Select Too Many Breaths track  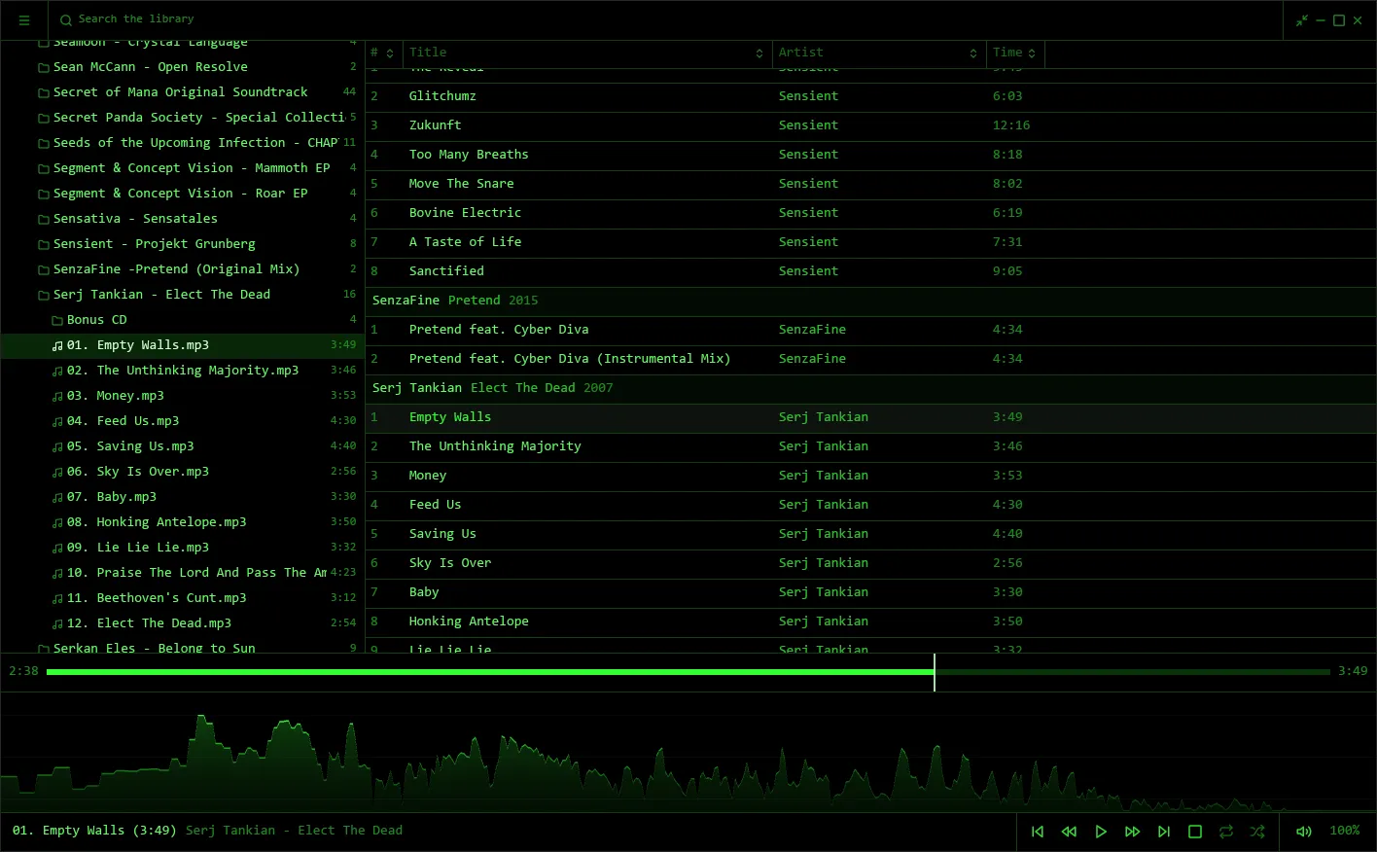[870, 155]
